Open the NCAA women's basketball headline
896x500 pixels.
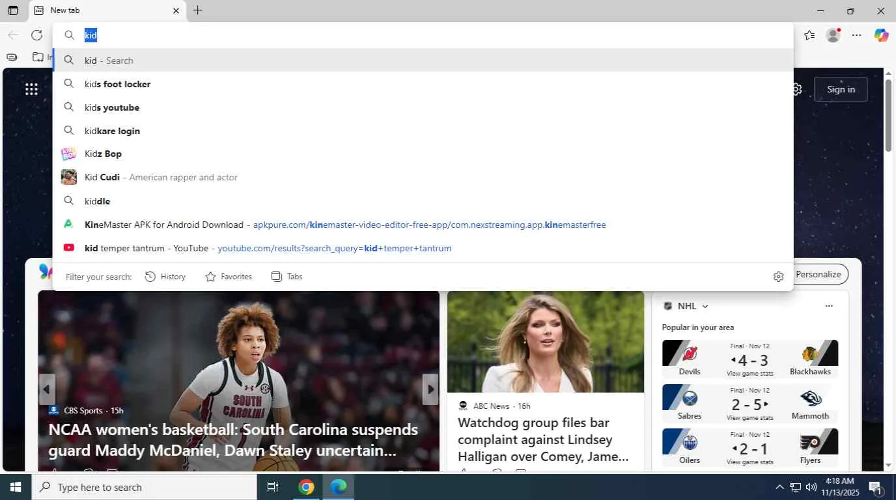click(233, 439)
